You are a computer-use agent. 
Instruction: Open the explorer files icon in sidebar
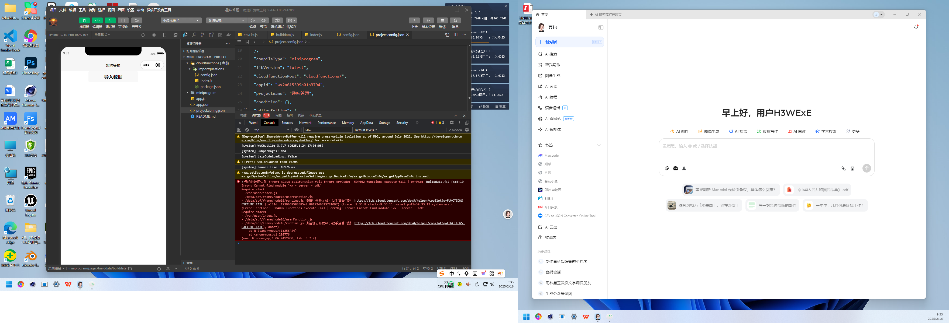pyautogui.click(x=185, y=34)
